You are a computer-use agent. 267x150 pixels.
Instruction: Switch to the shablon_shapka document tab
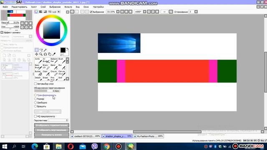(117, 136)
